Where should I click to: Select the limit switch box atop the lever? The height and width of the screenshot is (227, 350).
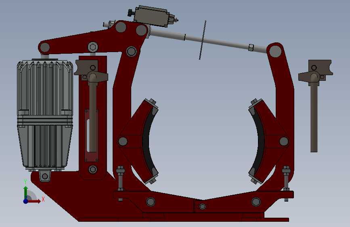click(x=152, y=16)
